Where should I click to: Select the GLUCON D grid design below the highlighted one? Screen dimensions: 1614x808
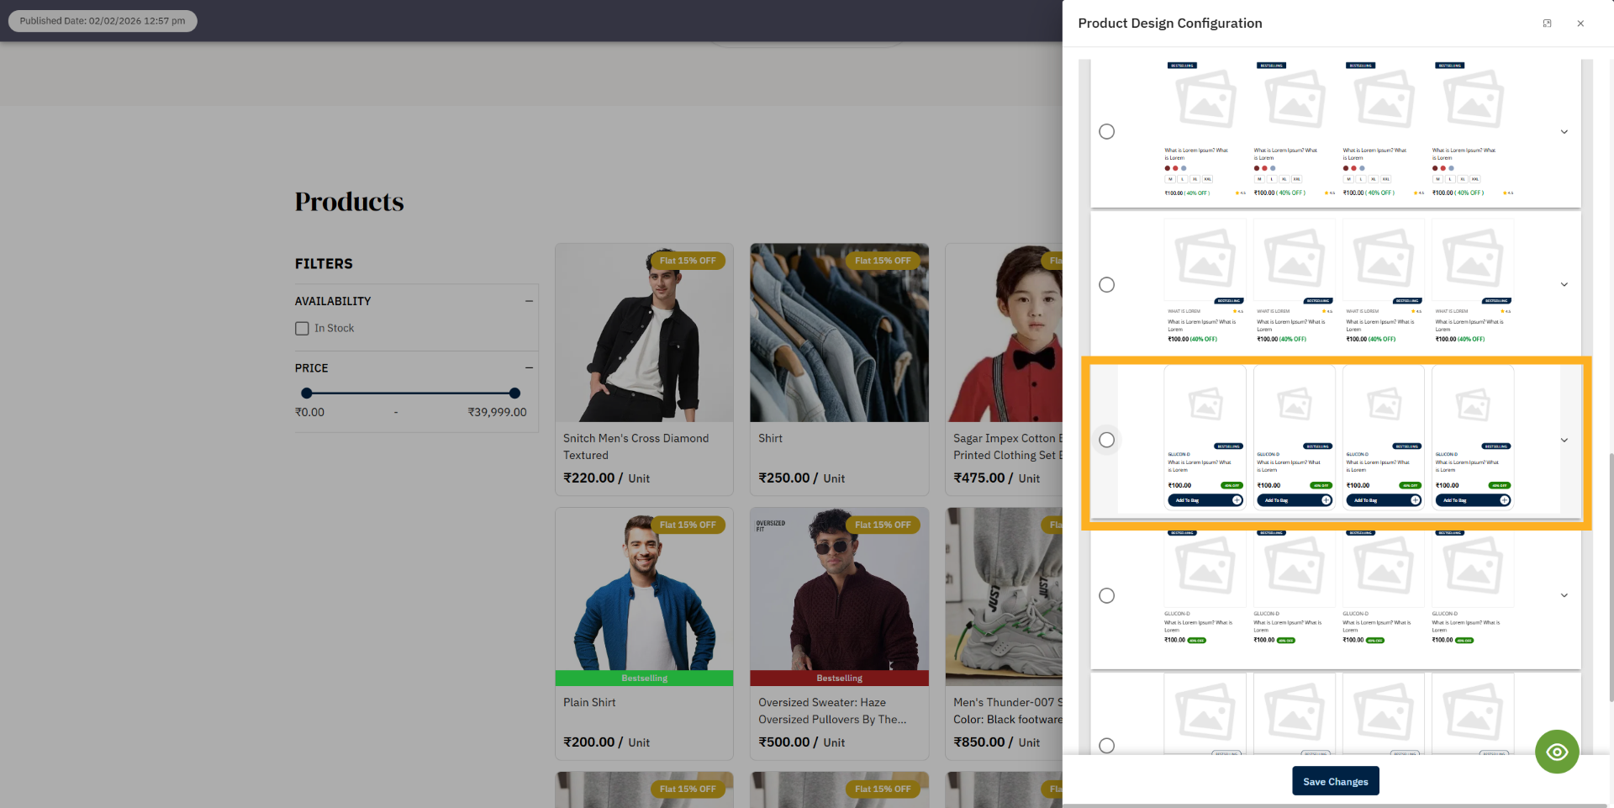click(1106, 594)
